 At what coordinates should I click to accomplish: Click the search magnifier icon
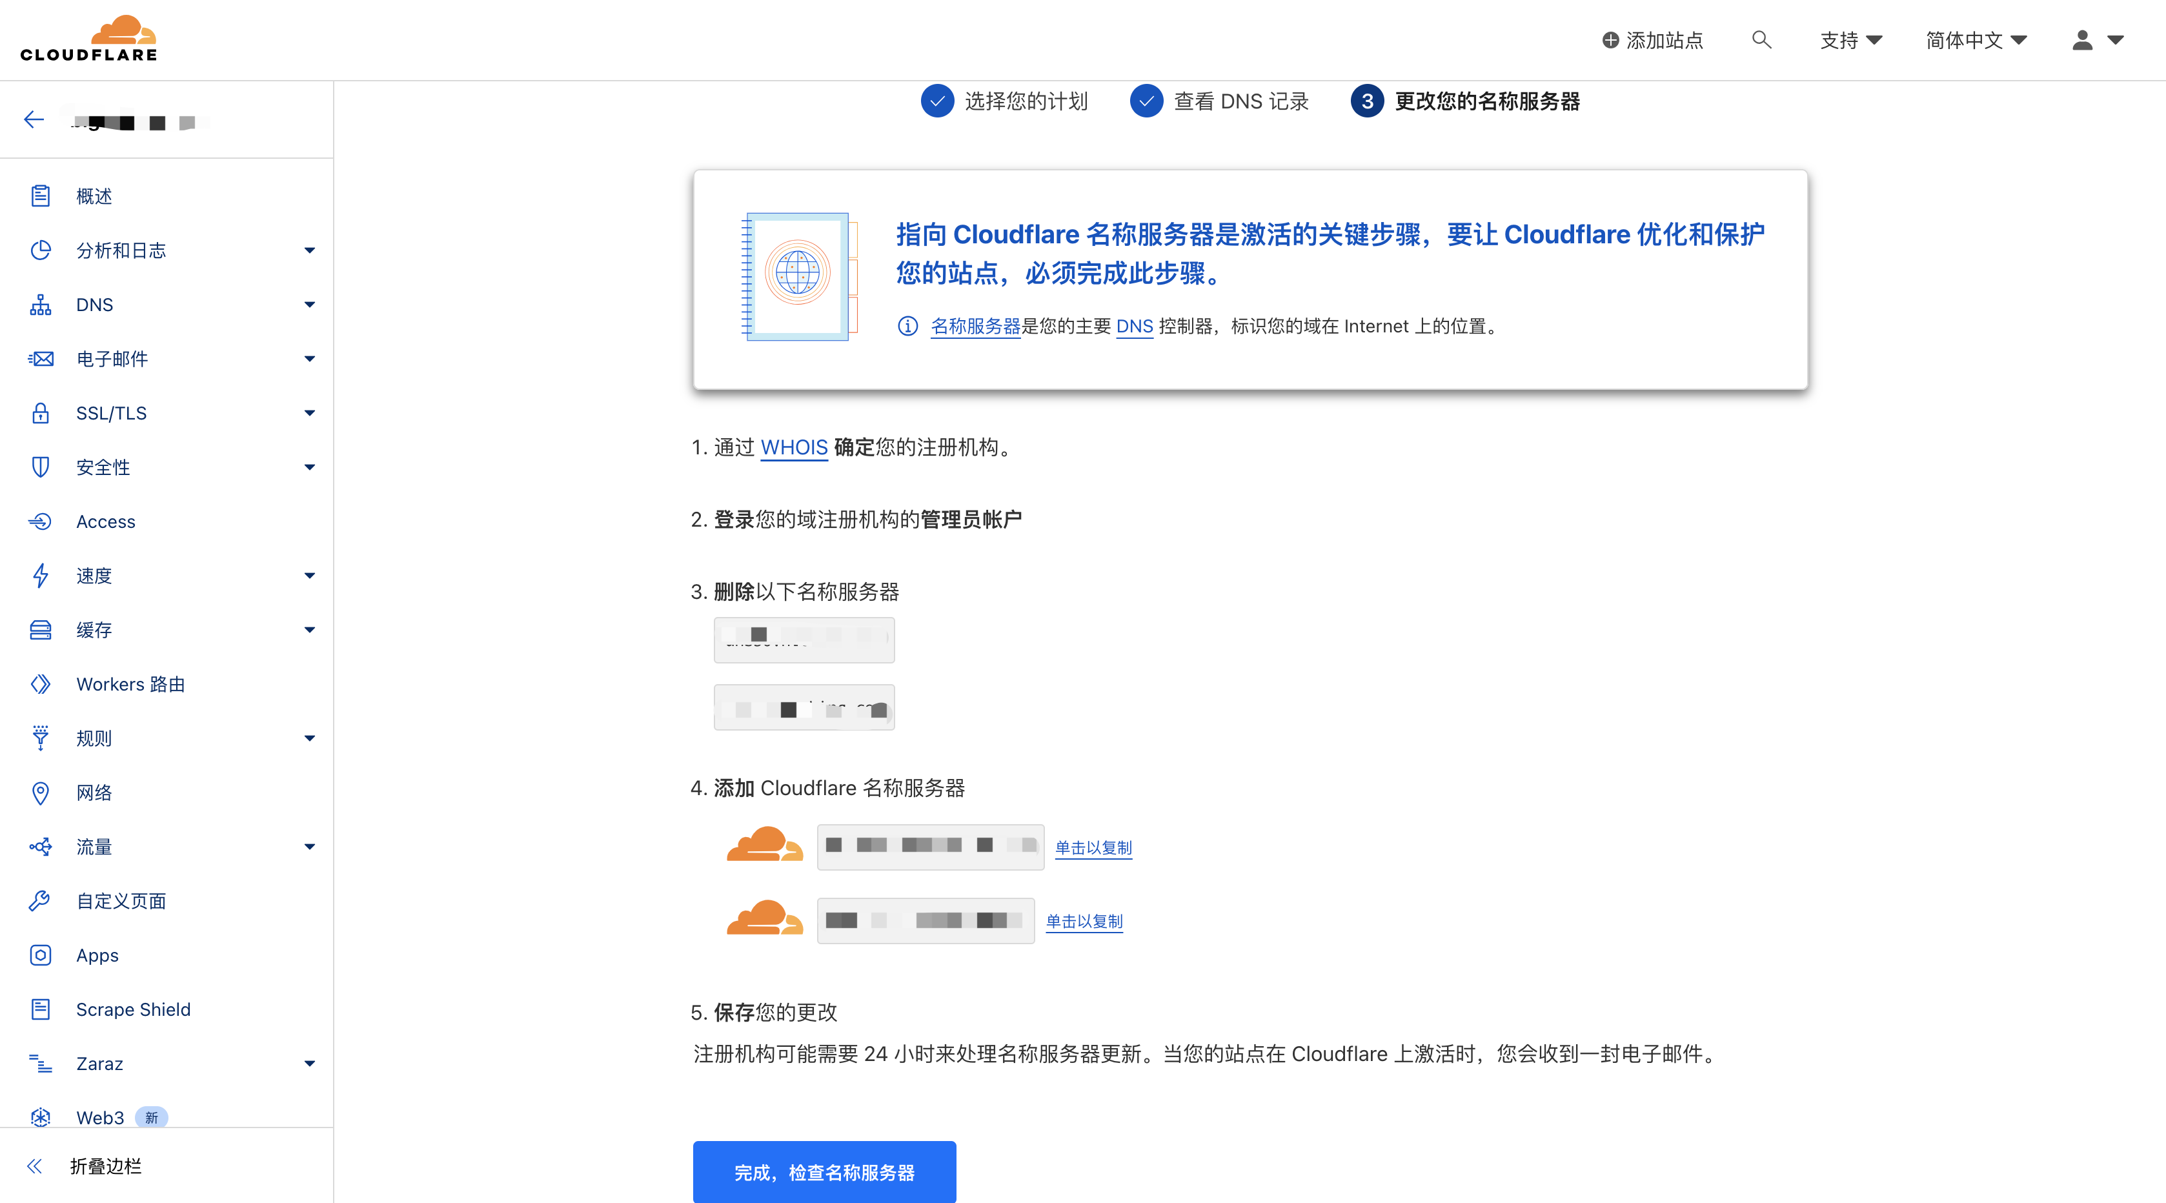(x=1761, y=39)
